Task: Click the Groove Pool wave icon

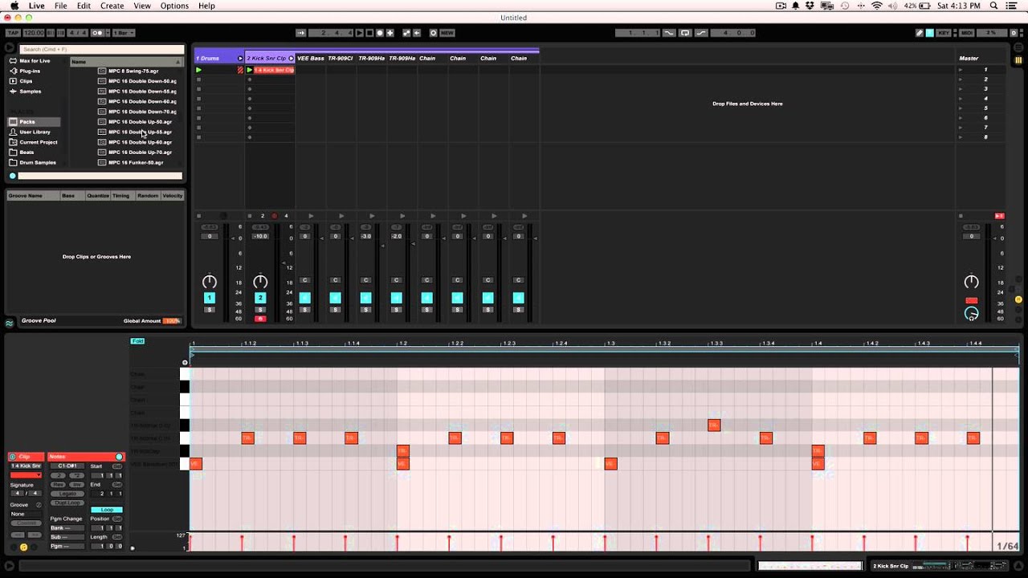Action: (x=10, y=324)
